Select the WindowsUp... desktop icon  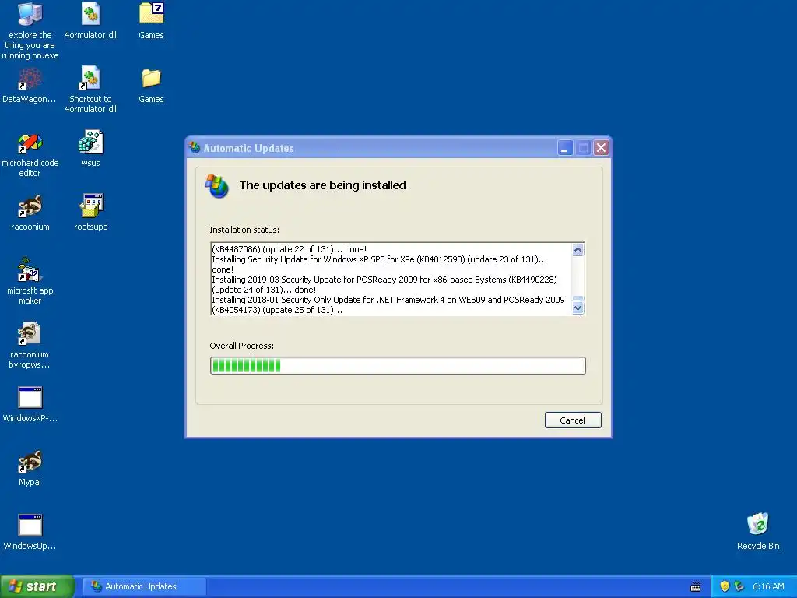(30, 526)
